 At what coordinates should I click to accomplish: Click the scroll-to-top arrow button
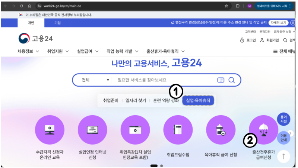coord(283,156)
